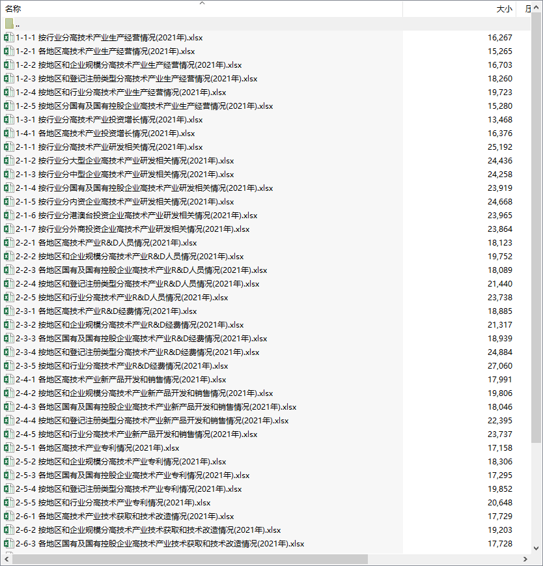Click the Excel icon of file 1-2-5
Image resolution: width=543 pixels, height=566 pixels.
pyautogui.click(x=8, y=106)
